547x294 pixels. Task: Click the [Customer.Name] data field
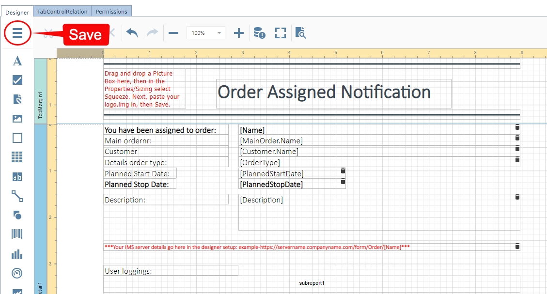tap(269, 152)
